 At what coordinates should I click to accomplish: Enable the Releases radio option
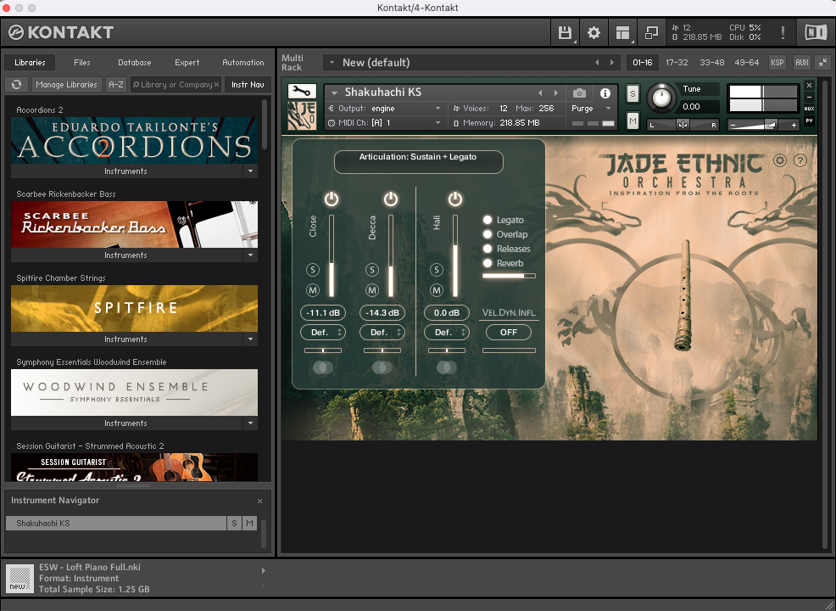pos(488,249)
